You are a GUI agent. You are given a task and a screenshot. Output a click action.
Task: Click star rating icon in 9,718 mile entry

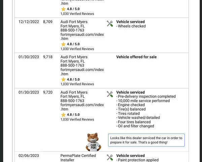(63, 79)
